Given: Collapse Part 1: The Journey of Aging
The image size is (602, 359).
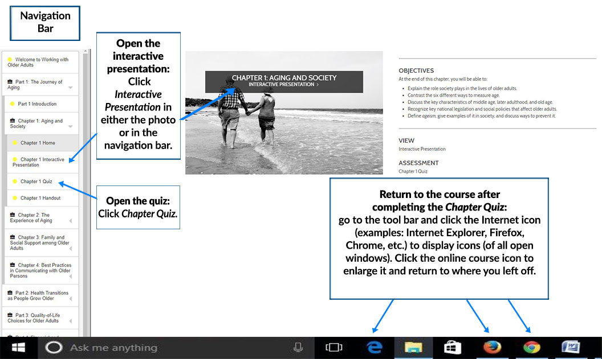Looking at the screenshot, I should (x=70, y=88).
